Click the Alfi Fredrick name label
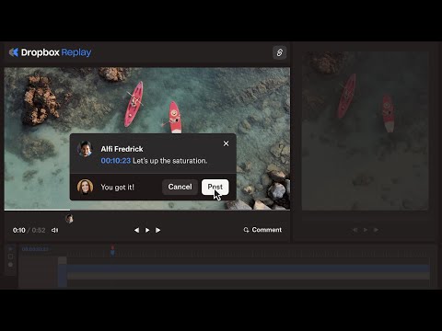Viewport: 442px width, 331px height. click(122, 149)
